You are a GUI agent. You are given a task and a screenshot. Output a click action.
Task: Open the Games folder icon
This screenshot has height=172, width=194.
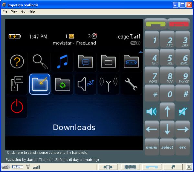[131, 61]
